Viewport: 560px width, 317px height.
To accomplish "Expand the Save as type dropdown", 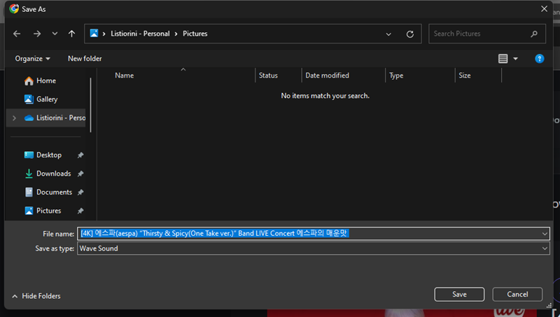I will 545,248.
